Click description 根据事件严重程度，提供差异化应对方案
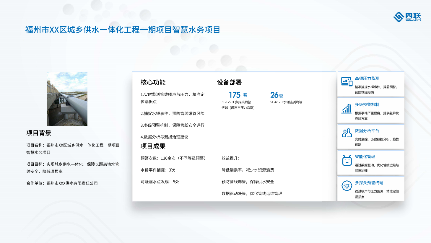 click(377, 116)
